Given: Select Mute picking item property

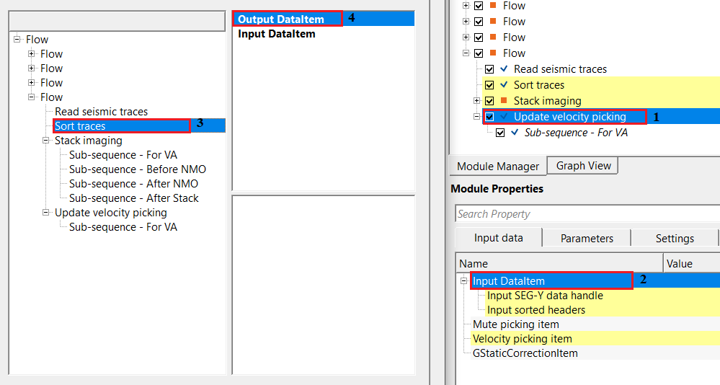Looking at the screenshot, I should (x=515, y=324).
